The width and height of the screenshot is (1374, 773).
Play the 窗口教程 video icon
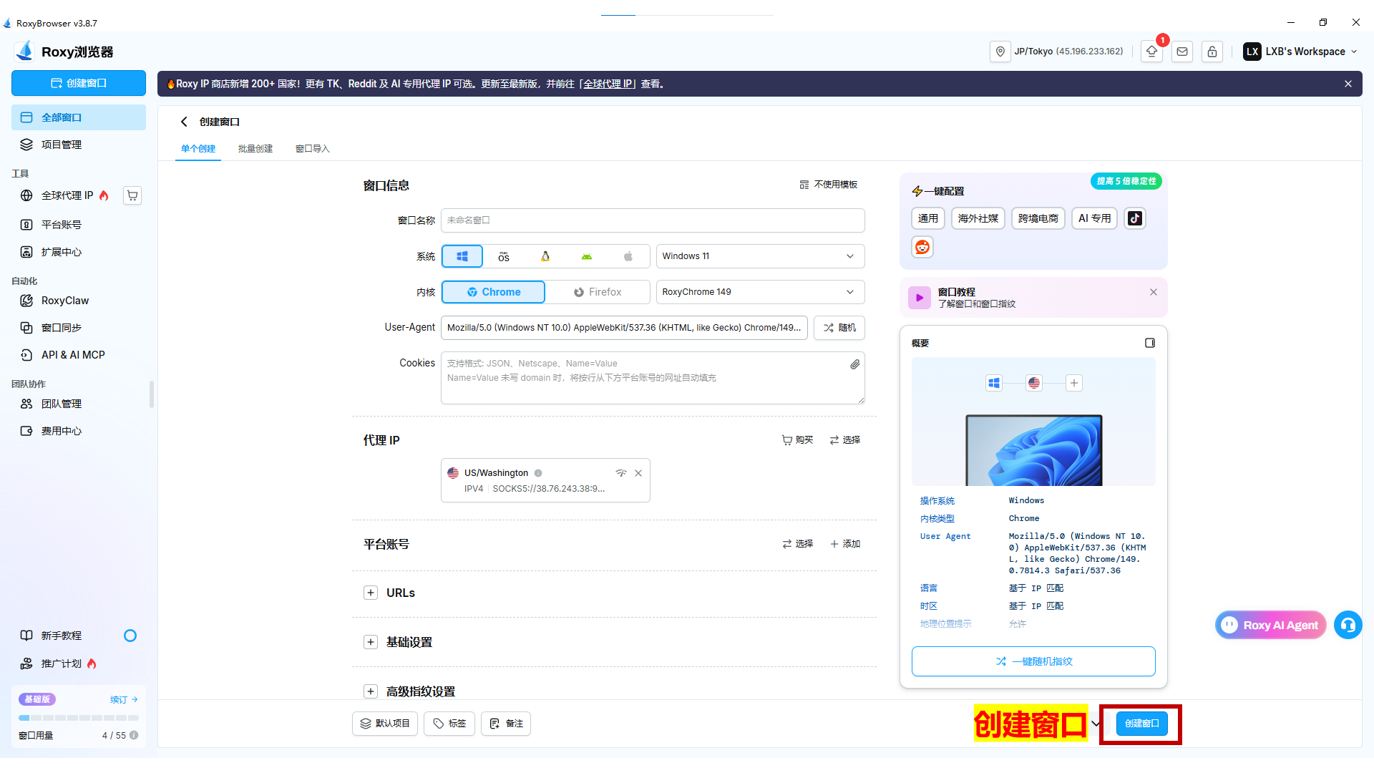(920, 298)
